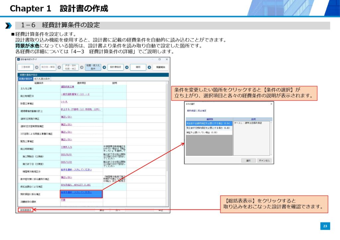Screen dimensions: 340x240
Task: Click キャンセル in the 条件の選択 dialog
Action: (264, 160)
